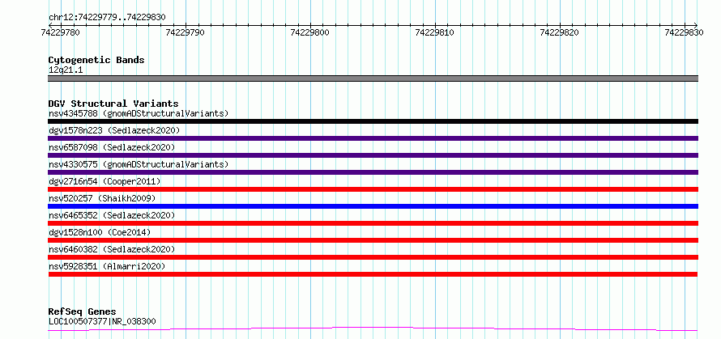Click the dgv2716n54 Cooper2011 label
721x339 pixels.
tap(105, 181)
